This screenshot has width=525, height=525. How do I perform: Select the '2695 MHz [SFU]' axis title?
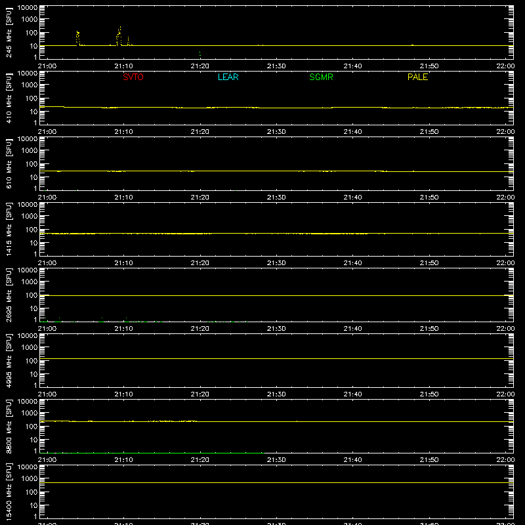9,295
